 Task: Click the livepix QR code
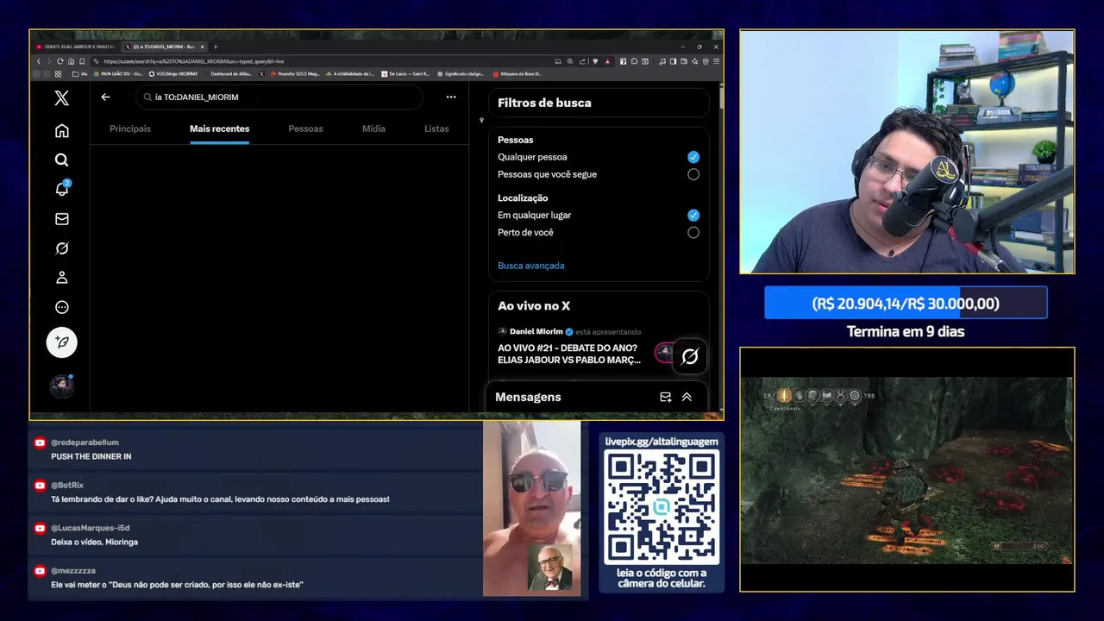662,507
